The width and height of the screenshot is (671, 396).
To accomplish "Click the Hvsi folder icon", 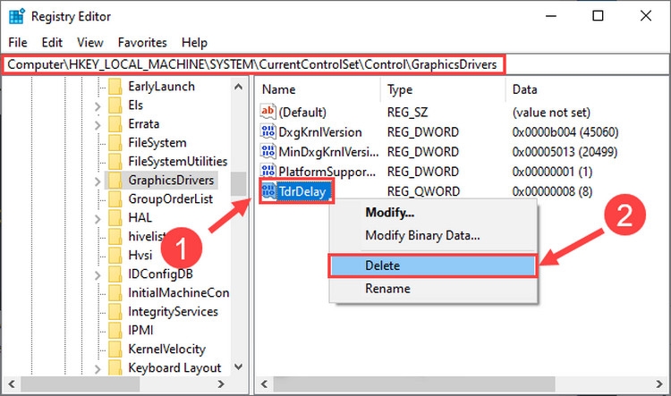I will (115, 256).
